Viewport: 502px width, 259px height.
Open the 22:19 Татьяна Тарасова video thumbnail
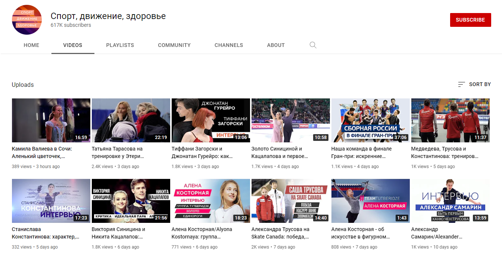coord(131,120)
